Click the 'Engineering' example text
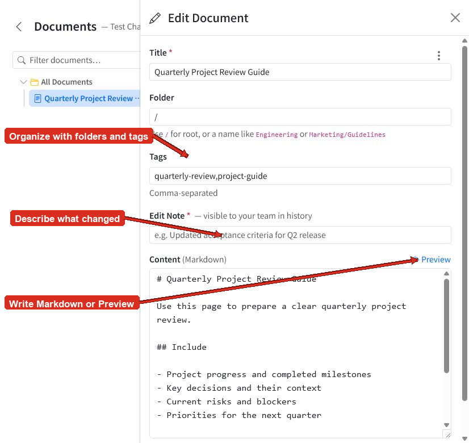Screen dimensions: 469x443 (x=277, y=135)
